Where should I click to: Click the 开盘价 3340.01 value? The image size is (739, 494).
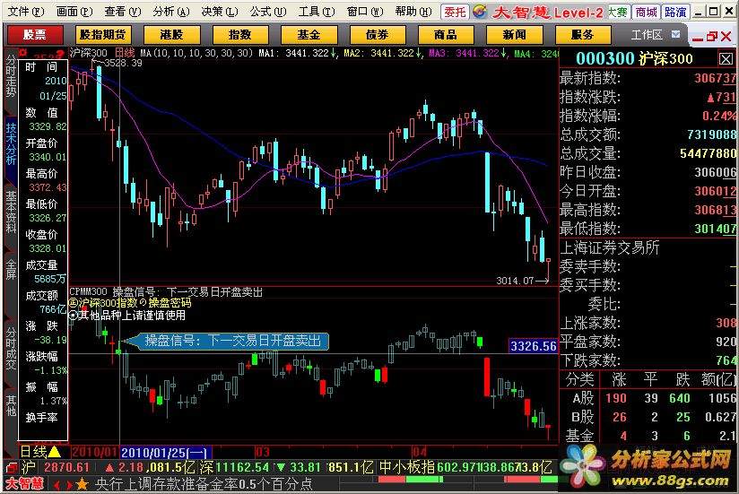point(48,157)
